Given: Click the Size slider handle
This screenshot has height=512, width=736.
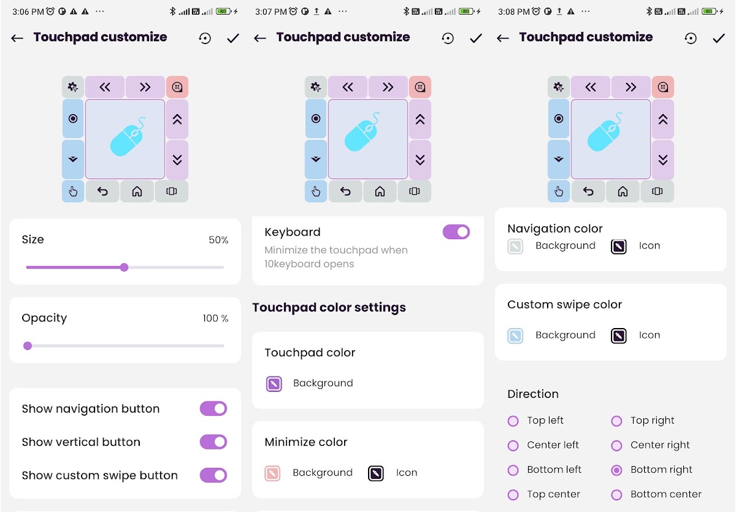Looking at the screenshot, I should point(124,267).
